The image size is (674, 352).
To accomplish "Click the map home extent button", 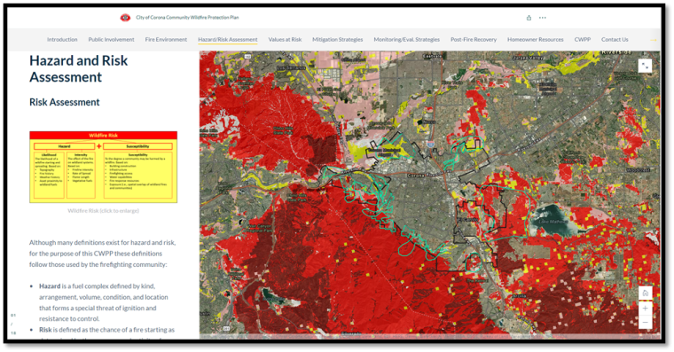I will click(646, 293).
